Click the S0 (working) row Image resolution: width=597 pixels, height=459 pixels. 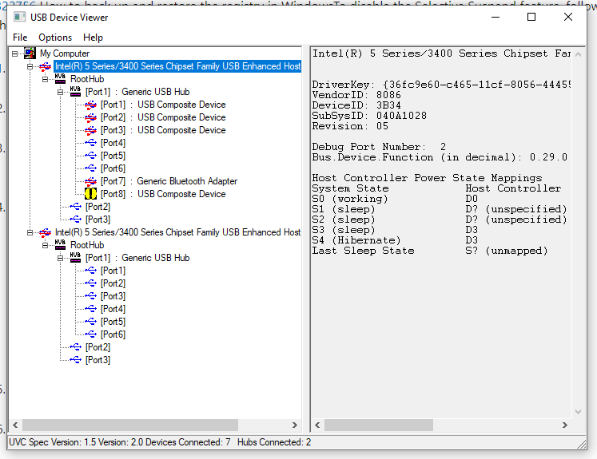click(395, 199)
